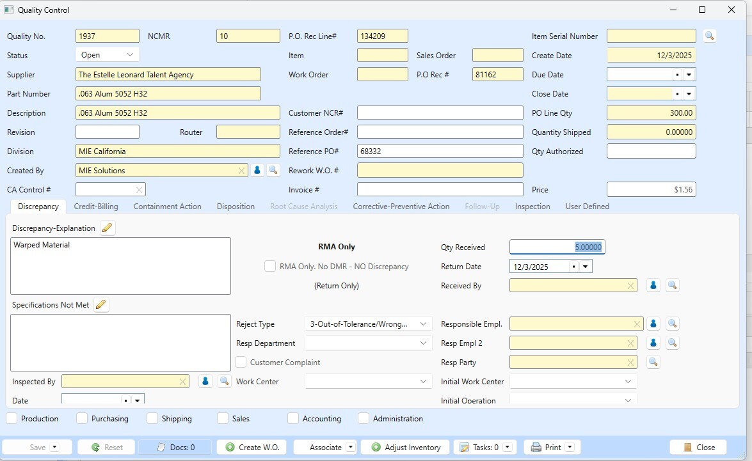Edit Specifications Not Met via pencil icon
Screen dimensions: 752x461
(100, 304)
